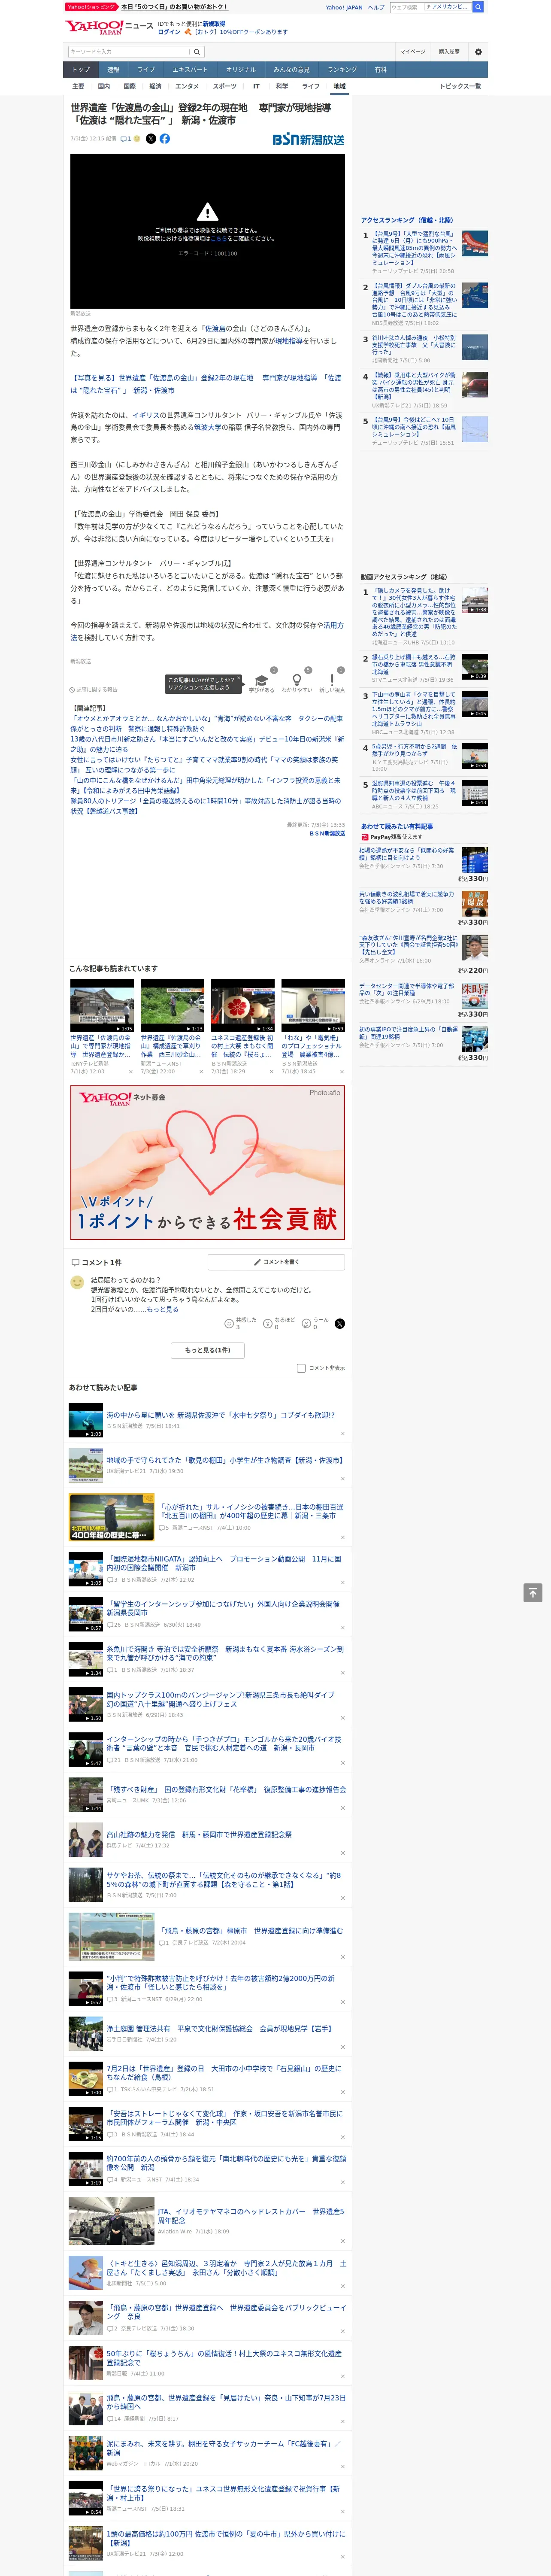Image resolution: width=551 pixels, height=2576 pixels.
Task: Expand the comment with もっと見る link
Action: 162,1308
